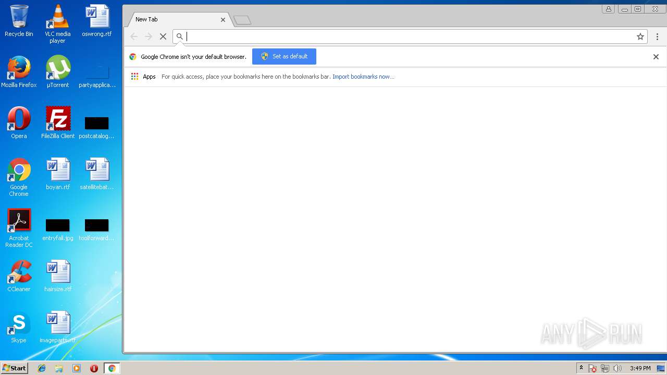
Task: Open VLC media player shortcut
Action: [58, 23]
